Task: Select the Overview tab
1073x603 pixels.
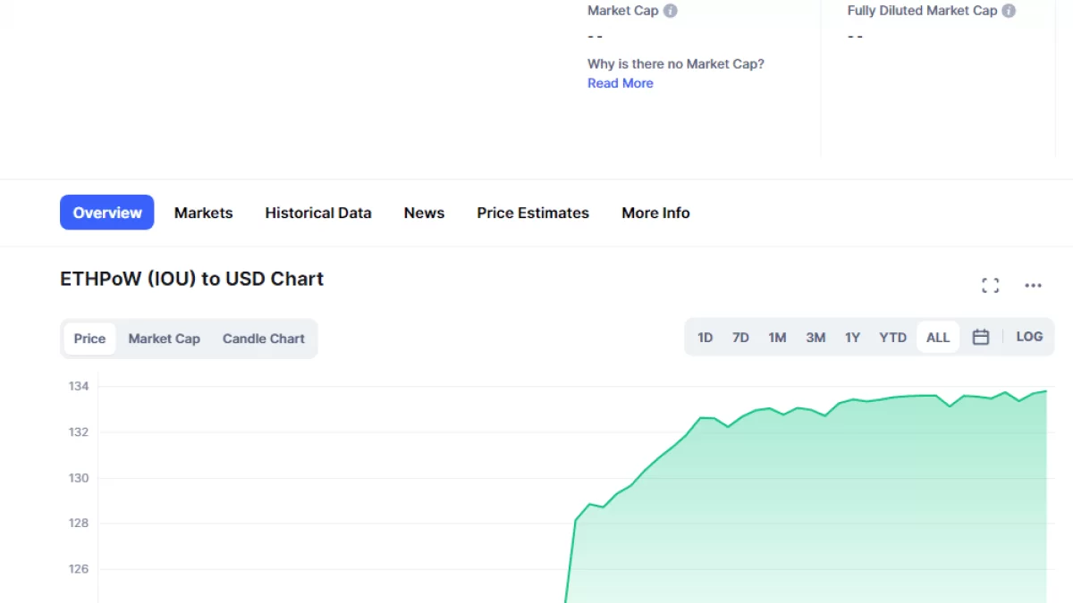Action: point(107,213)
